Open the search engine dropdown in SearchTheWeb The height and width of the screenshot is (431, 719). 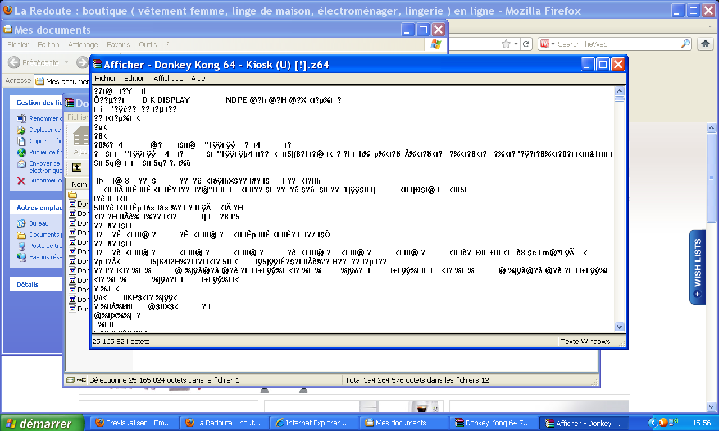[x=553, y=44]
